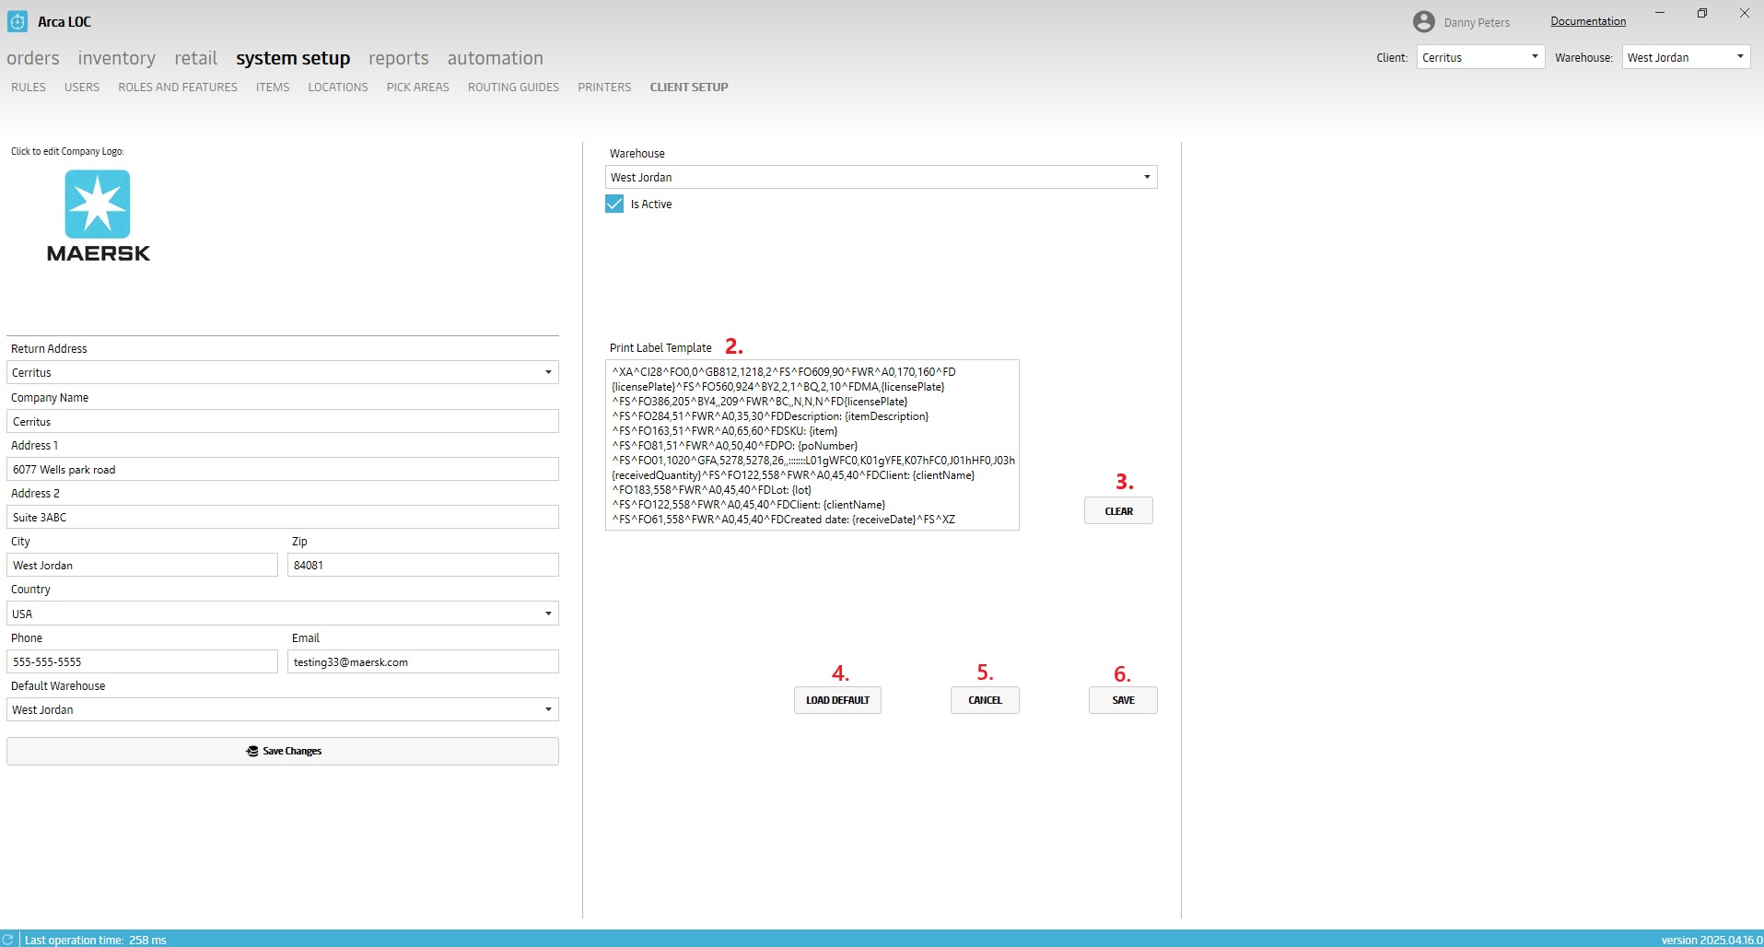The width and height of the screenshot is (1764, 947).
Task: Click the version 2025.04.16.0 text
Action: 1711,940
